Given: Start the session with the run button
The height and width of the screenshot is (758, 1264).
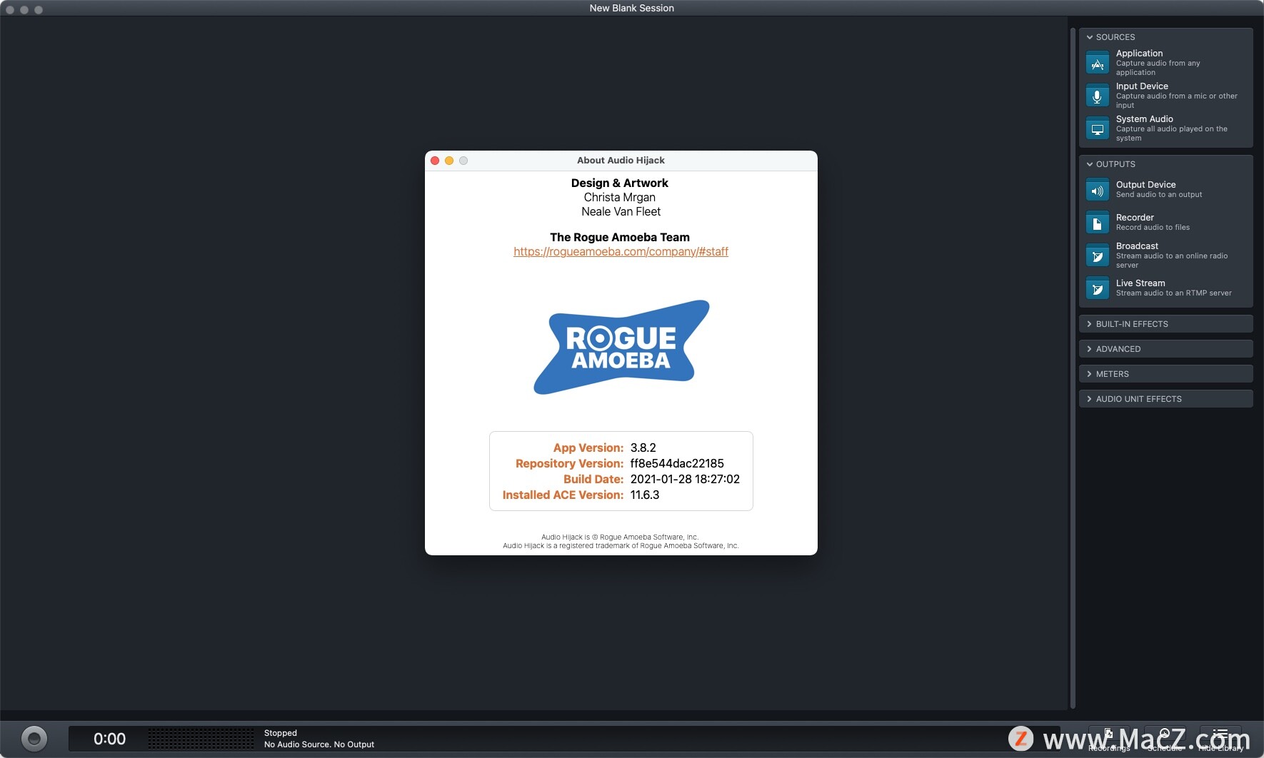Looking at the screenshot, I should [x=34, y=739].
